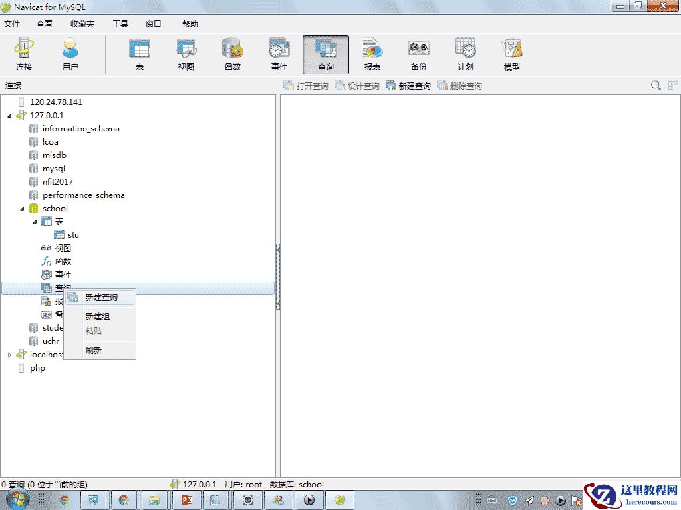The height and width of the screenshot is (510, 681).
Task: Select the nfit2017 database
Action: pyautogui.click(x=58, y=182)
